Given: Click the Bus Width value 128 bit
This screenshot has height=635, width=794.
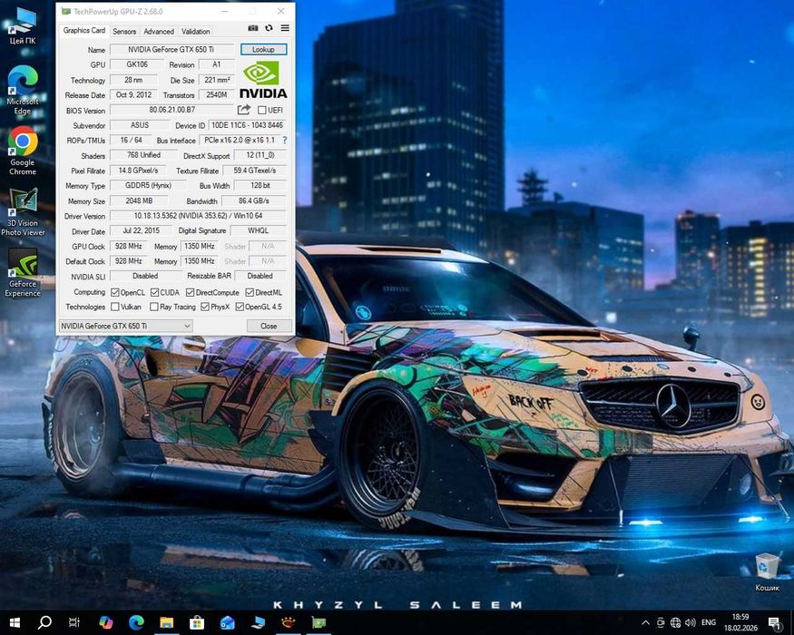Looking at the screenshot, I should (x=260, y=185).
